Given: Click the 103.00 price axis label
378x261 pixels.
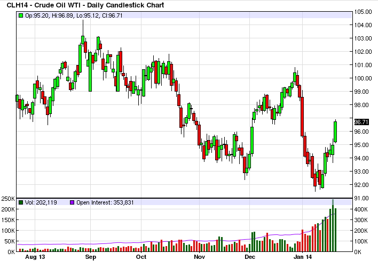Looking at the screenshot, I should [x=363, y=38].
